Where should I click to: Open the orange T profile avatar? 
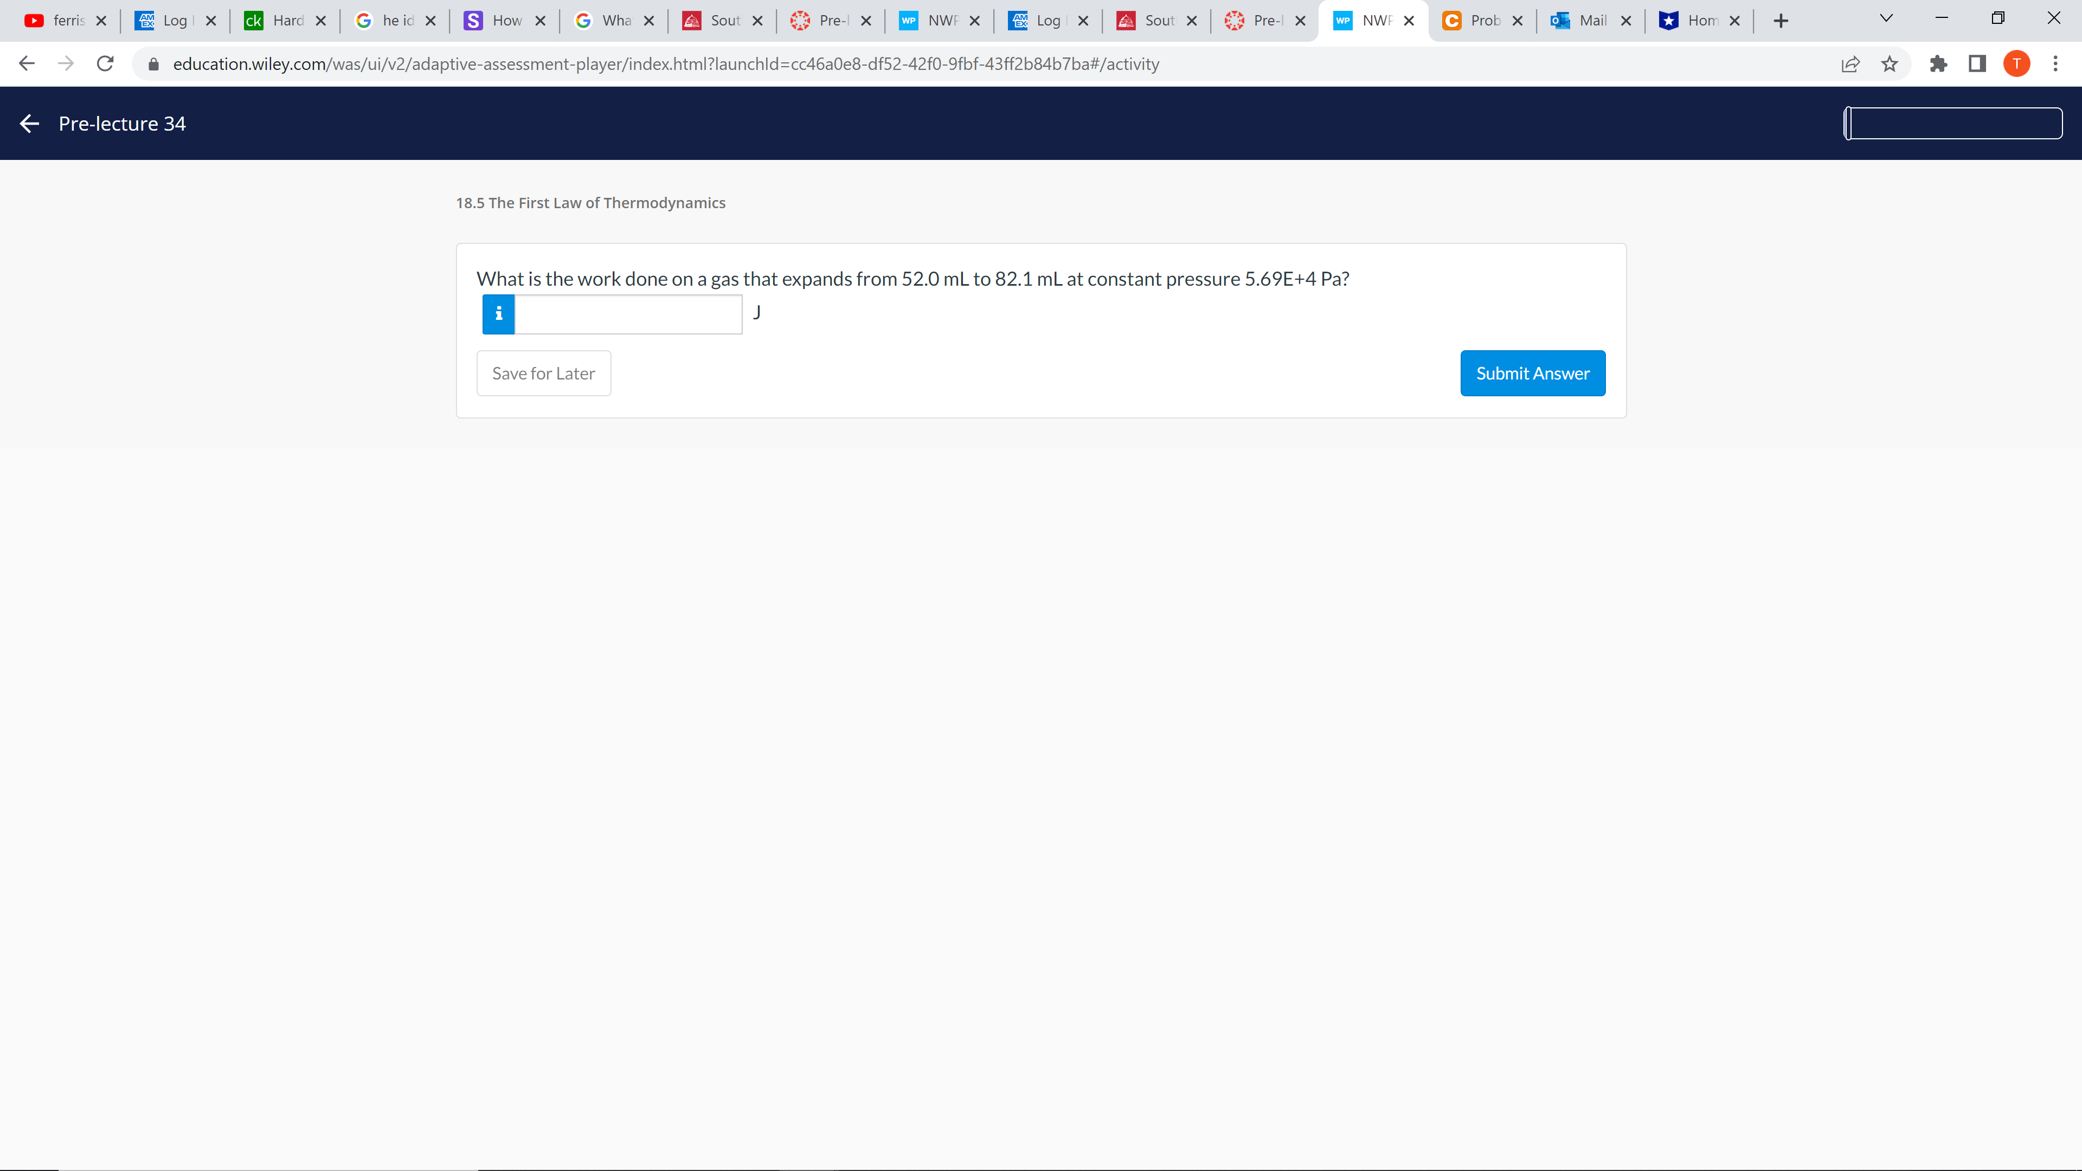tap(2016, 64)
